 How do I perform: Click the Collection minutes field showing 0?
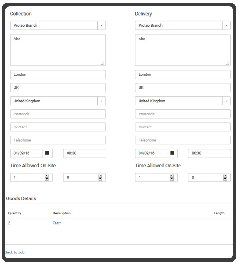84,177
